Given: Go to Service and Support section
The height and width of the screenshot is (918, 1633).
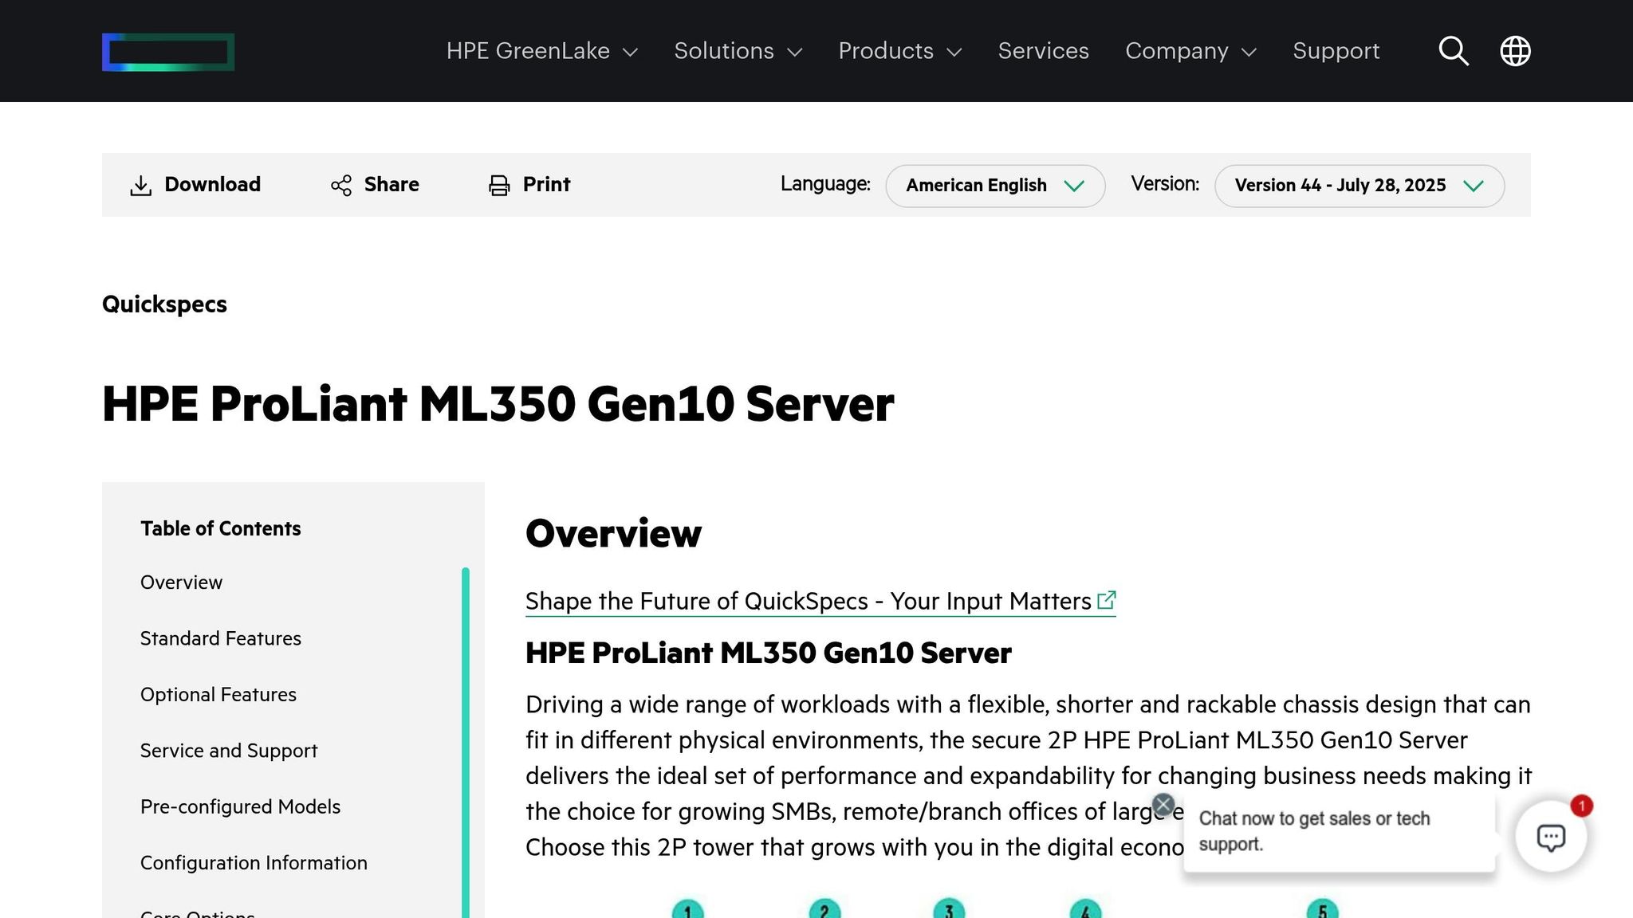Looking at the screenshot, I should [229, 751].
